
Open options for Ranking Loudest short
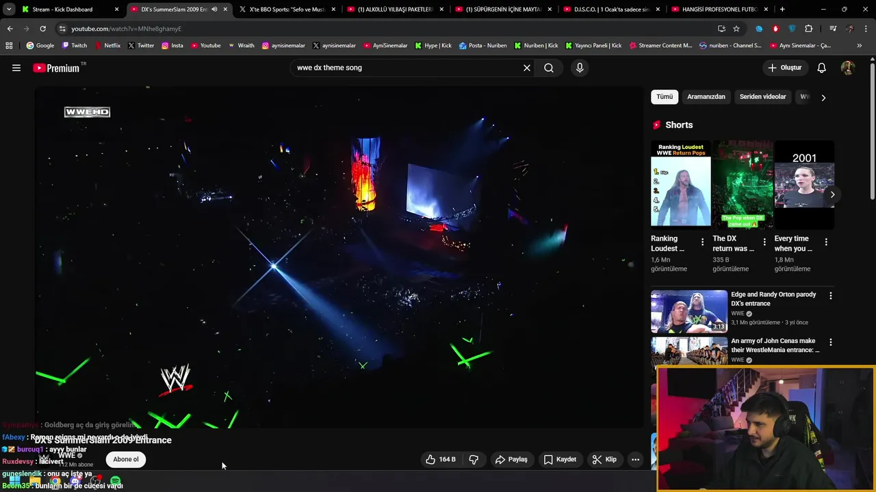tap(702, 242)
